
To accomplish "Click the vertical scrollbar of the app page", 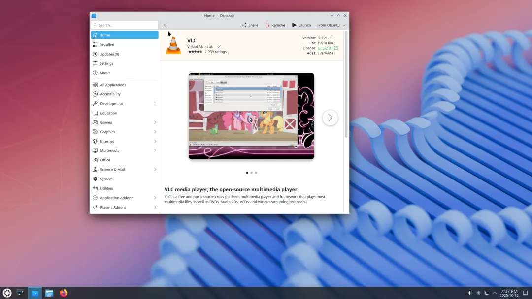I will [x=346, y=85].
